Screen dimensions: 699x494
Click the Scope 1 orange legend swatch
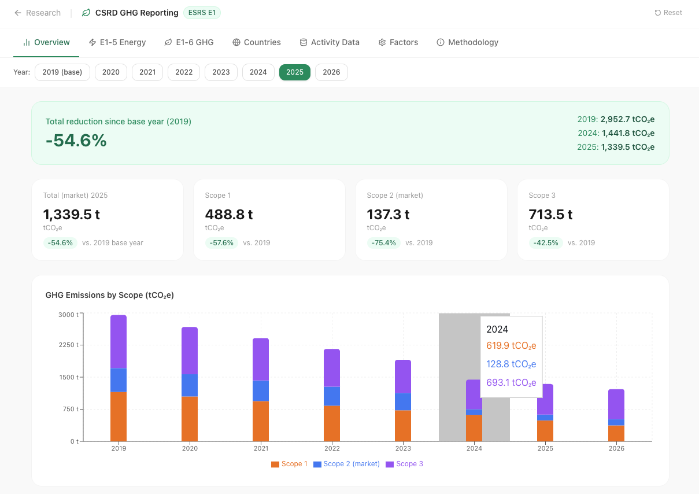point(275,464)
